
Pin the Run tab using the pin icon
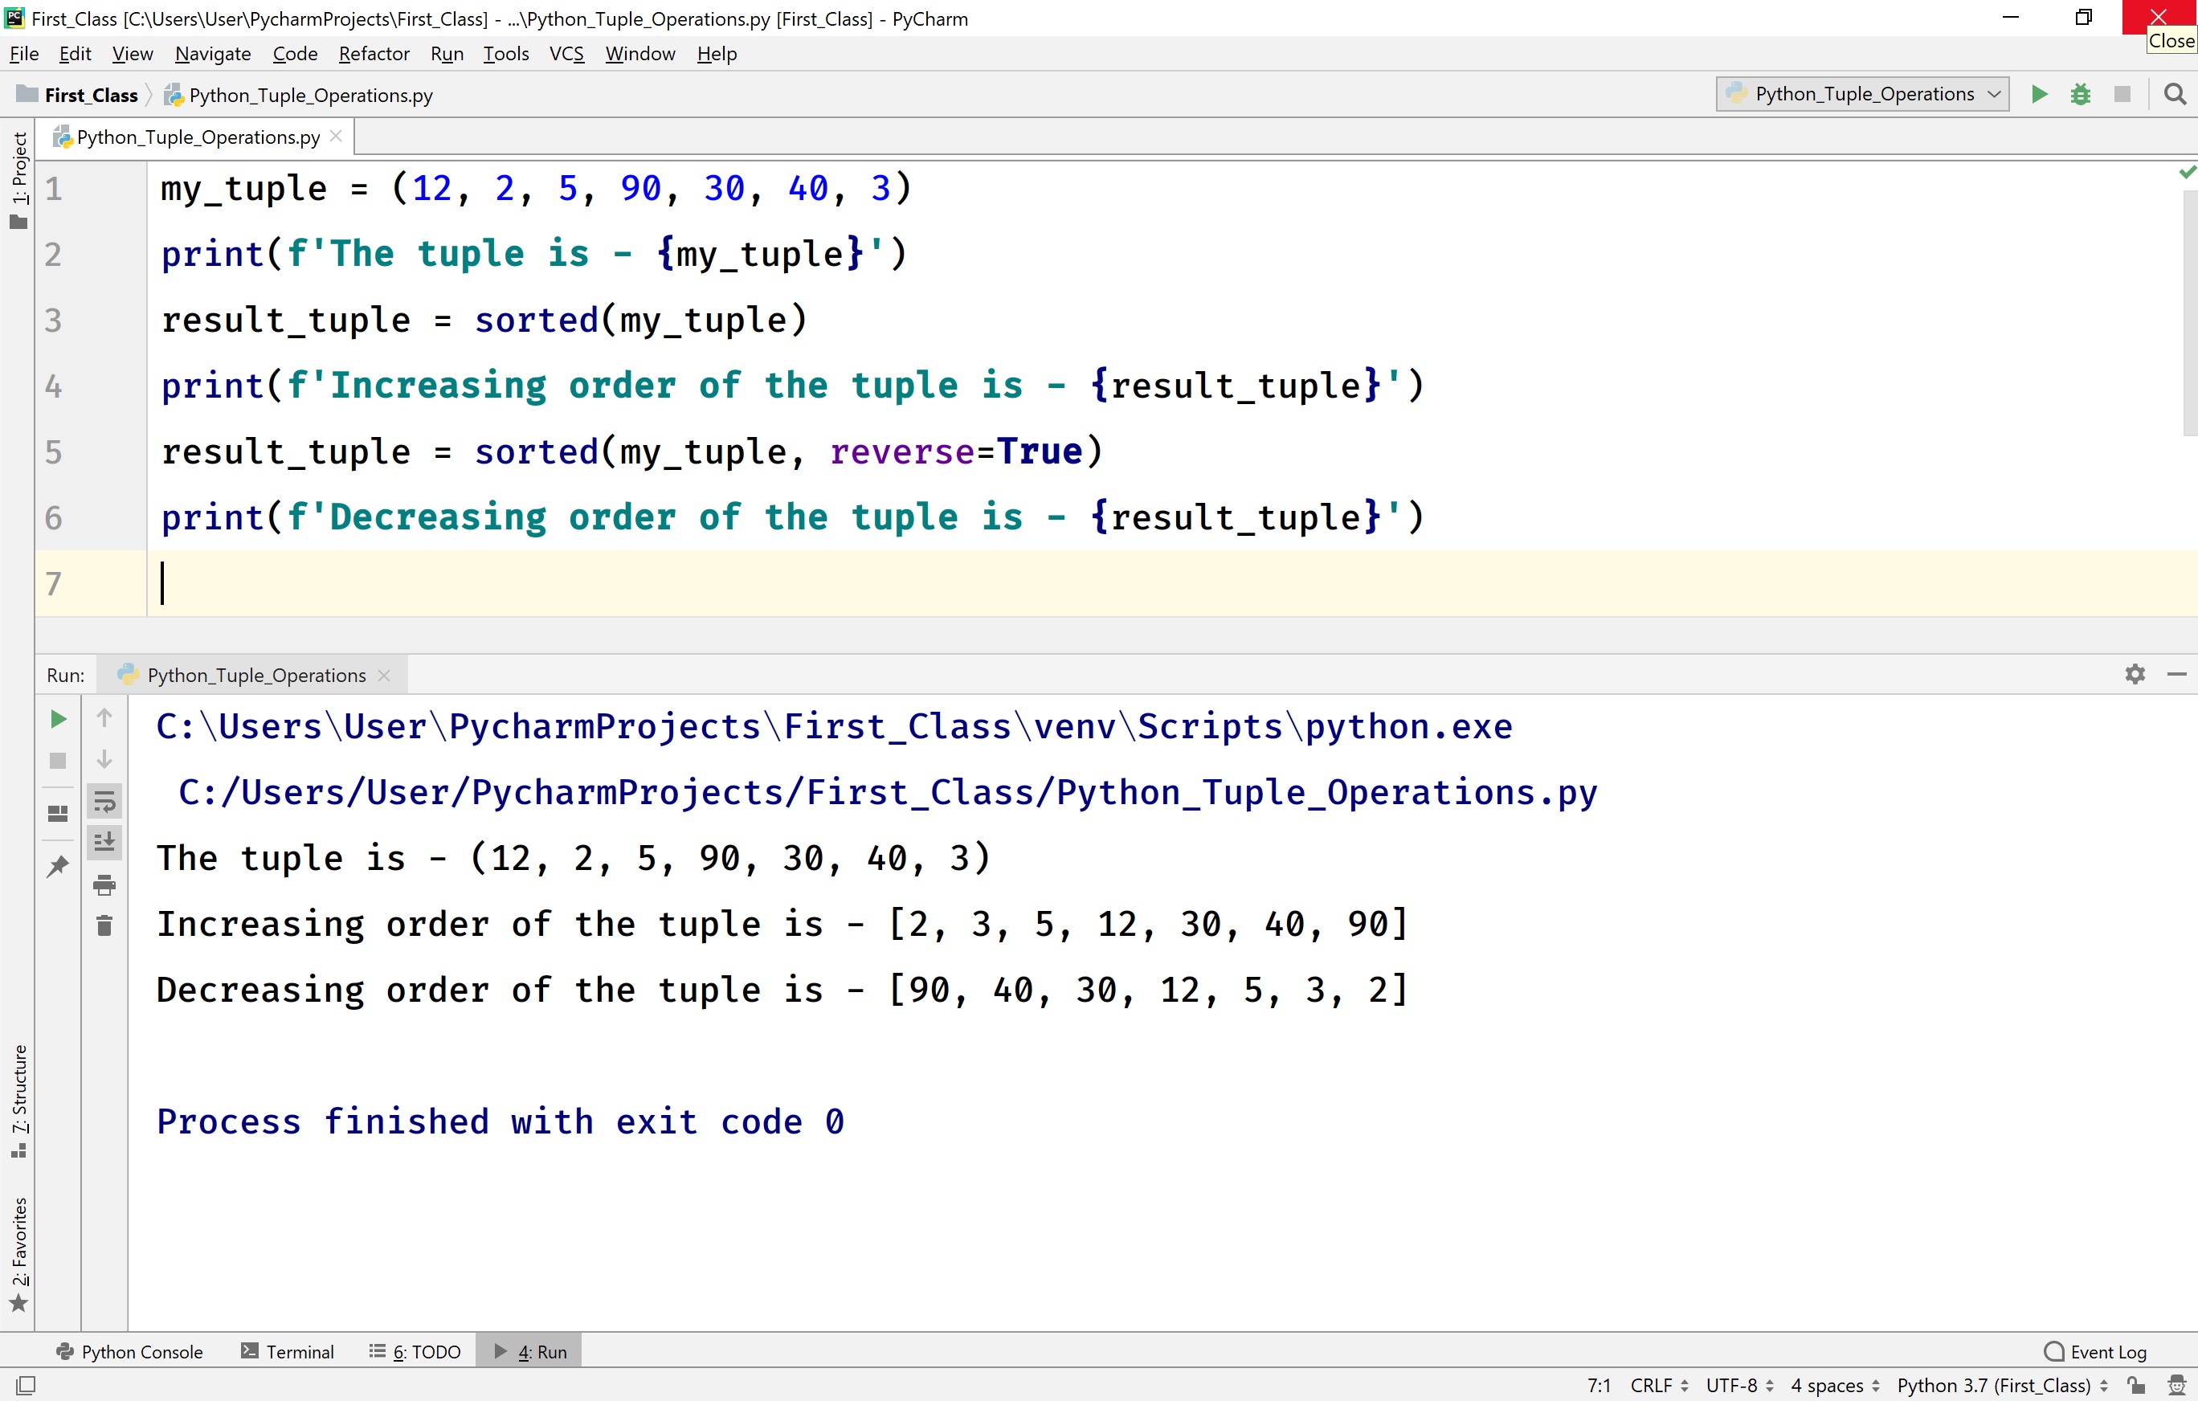[58, 865]
